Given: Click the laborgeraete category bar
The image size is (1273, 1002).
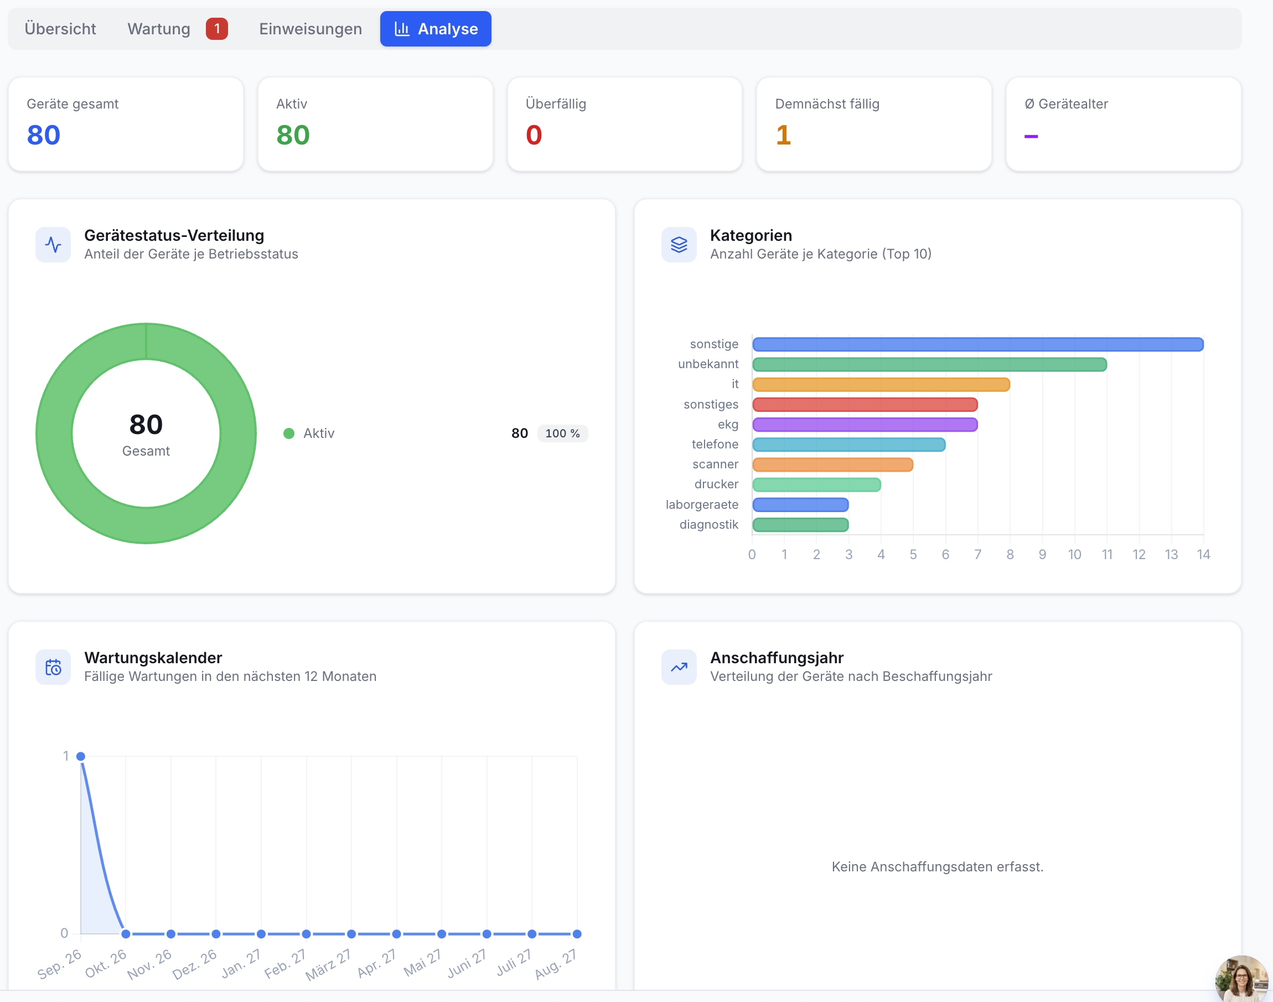Looking at the screenshot, I should (800, 504).
